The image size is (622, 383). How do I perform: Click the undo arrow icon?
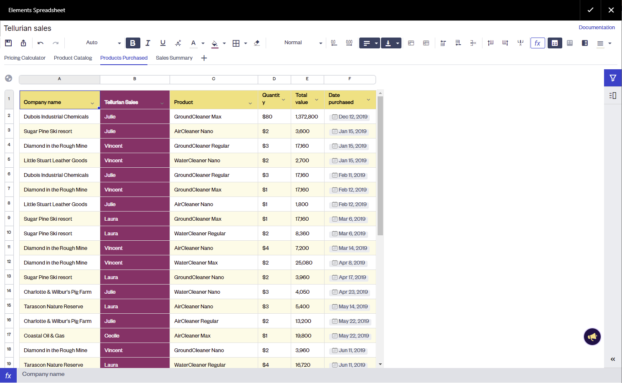[41, 43]
